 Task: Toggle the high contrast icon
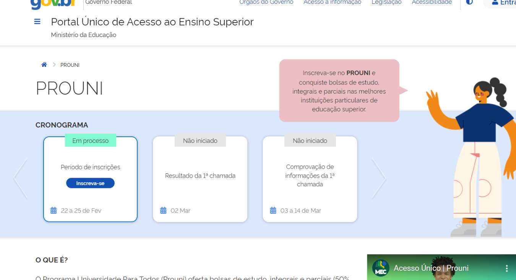(x=469, y=2)
